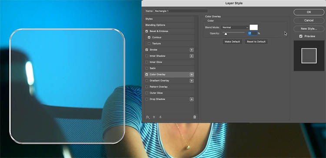This screenshot has width=326, height=158.
Task: Add another Drop Shadow with plus icon
Action: (192, 99)
